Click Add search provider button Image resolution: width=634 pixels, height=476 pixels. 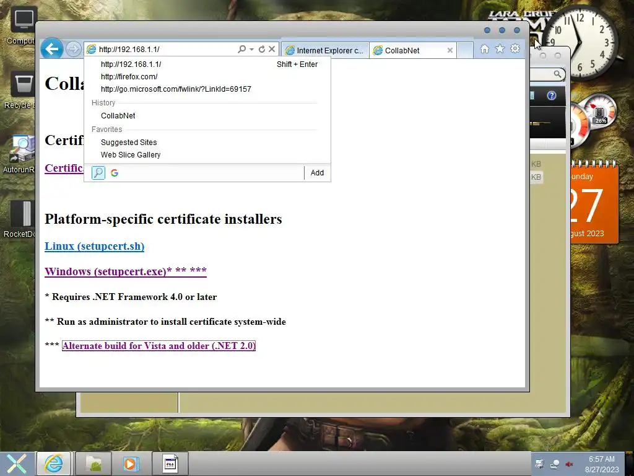[317, 173]
